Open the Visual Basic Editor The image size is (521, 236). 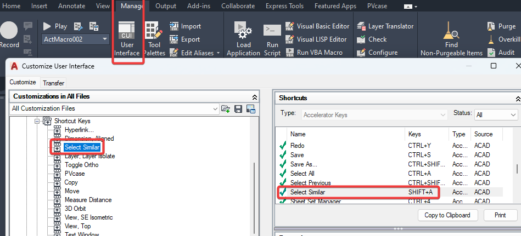(317, 26)
